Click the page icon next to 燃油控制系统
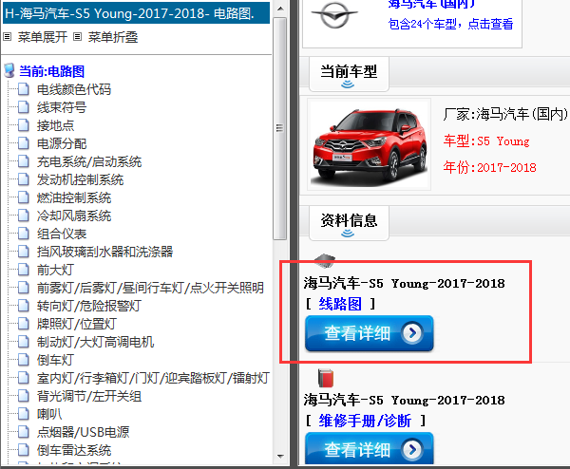 (x=24, y=197)
